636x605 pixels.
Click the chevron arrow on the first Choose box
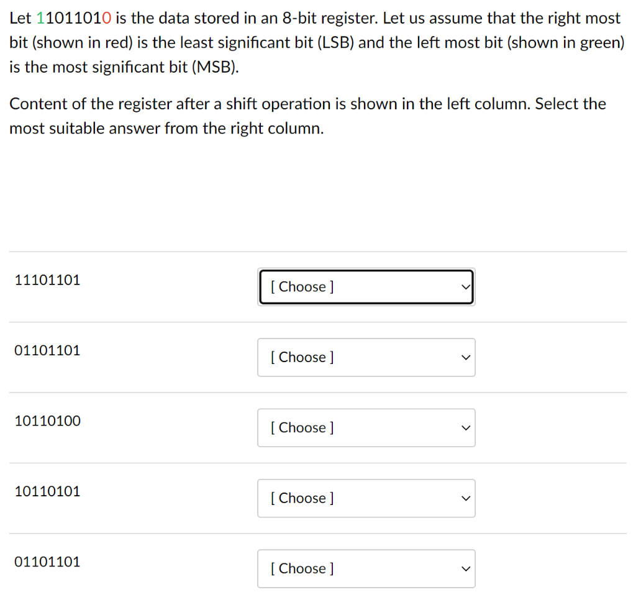(465, 286)
